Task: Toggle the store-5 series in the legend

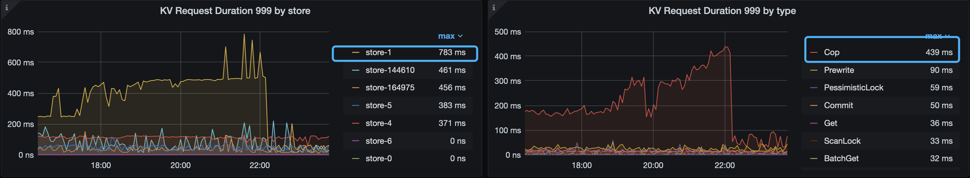Action: pyautogui.click(x=378, y=106)
